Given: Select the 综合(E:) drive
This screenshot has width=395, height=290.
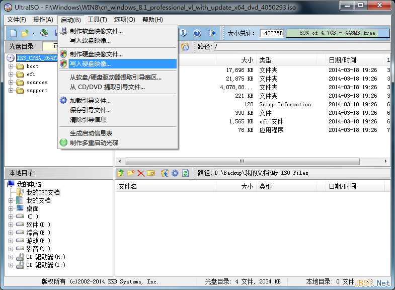Looking at the screenshot, I should (38, 233).
